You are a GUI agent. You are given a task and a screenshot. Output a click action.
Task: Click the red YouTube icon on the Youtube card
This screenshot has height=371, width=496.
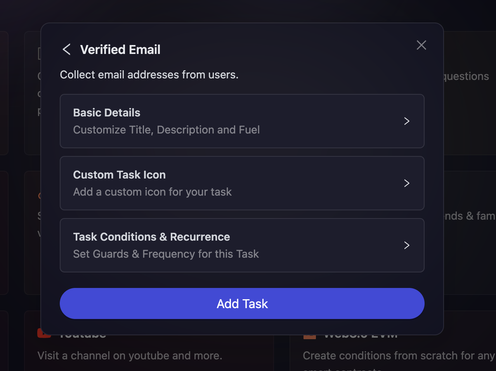(44, 333)
